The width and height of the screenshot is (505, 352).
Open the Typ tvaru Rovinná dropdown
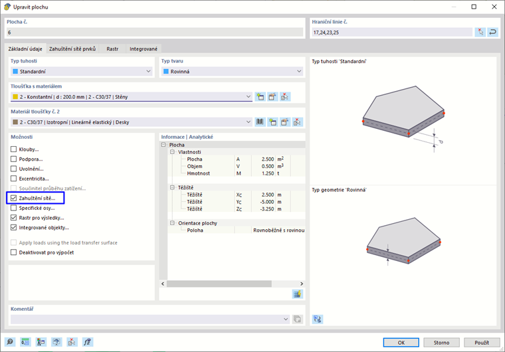point(232,72)
